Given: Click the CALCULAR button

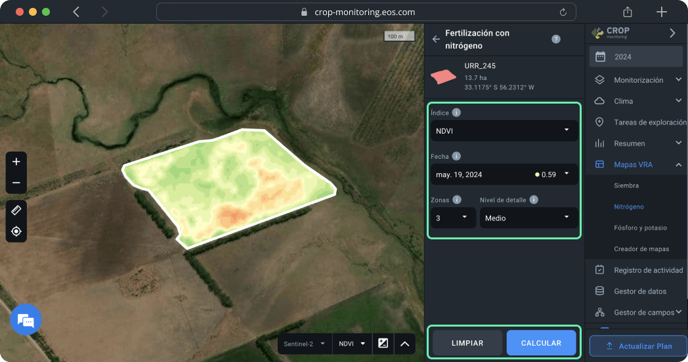Looking at the screenshot, I should 541,343.
